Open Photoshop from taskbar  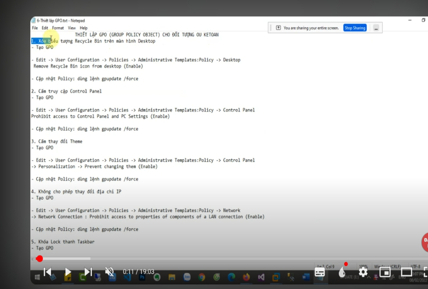click(142, 277)
